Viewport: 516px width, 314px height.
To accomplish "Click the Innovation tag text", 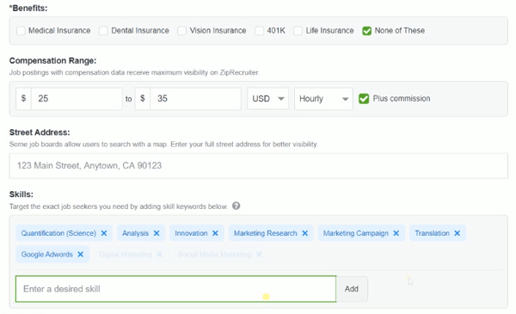I will (x=191, y=233).
